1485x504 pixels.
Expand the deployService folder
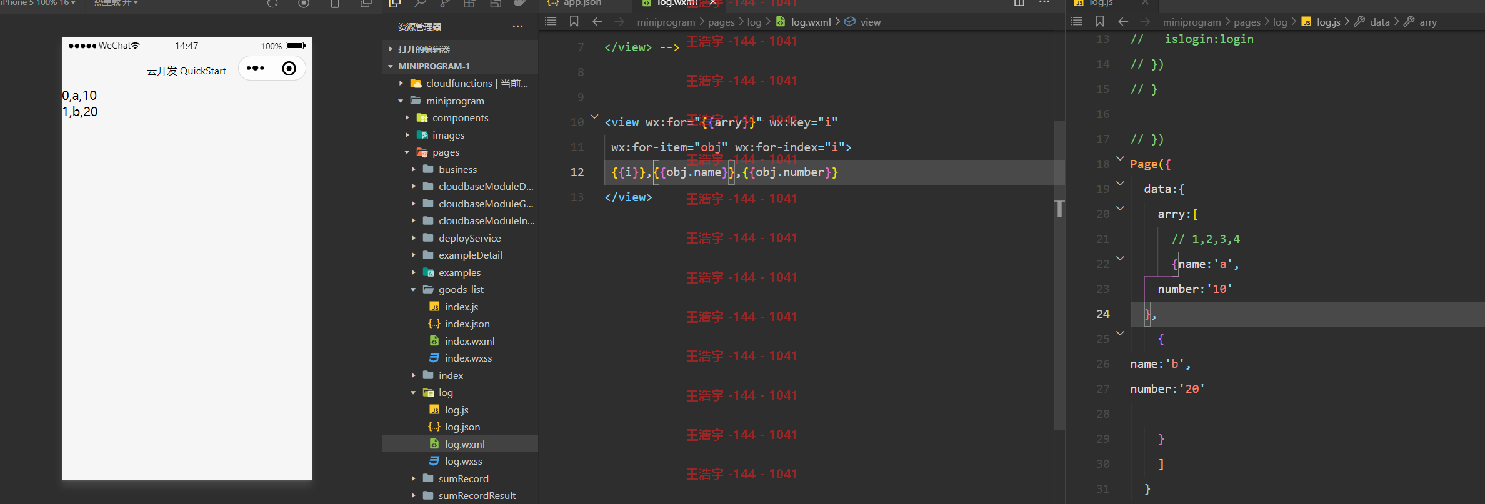coord(460,238)
